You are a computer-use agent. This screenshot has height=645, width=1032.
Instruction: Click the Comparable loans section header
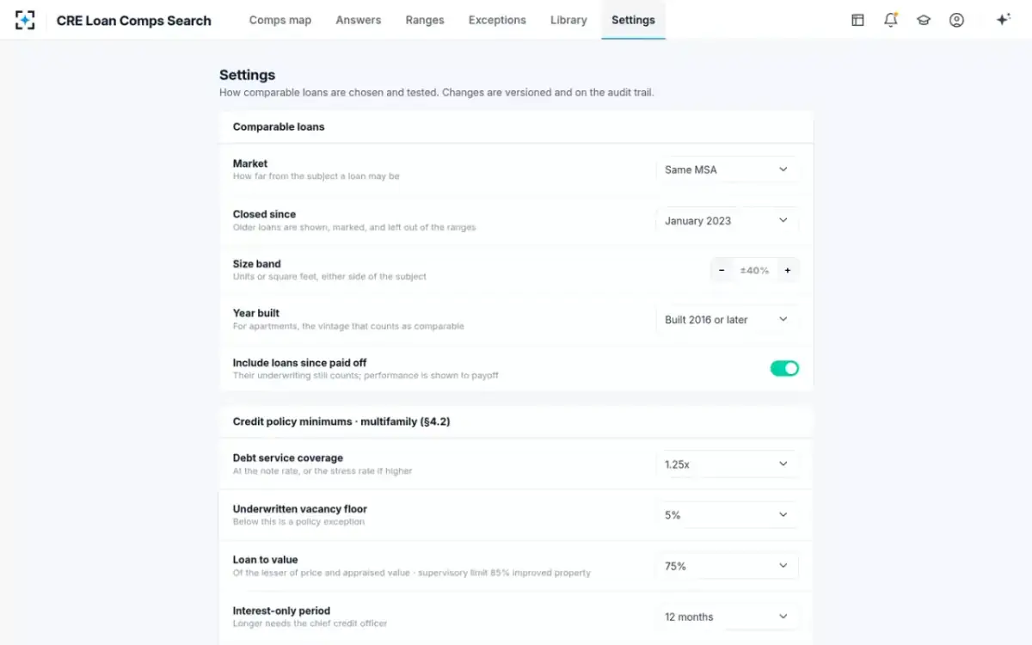click(279, 126)
